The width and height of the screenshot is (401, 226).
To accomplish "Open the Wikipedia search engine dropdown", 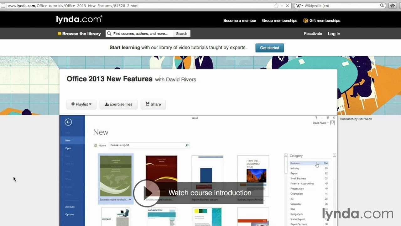I will coord(300,6).
